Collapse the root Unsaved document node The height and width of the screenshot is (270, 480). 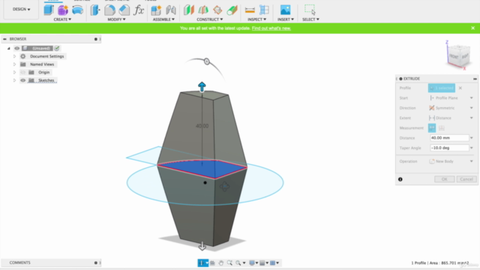pyautogui.click(x=8, y=48)
